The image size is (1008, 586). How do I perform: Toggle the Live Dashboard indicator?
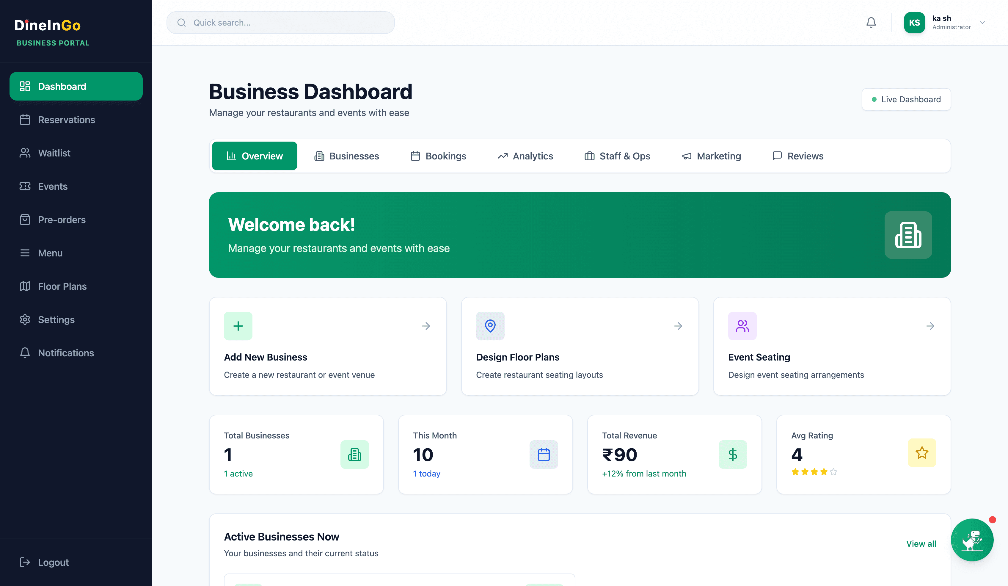906,99
